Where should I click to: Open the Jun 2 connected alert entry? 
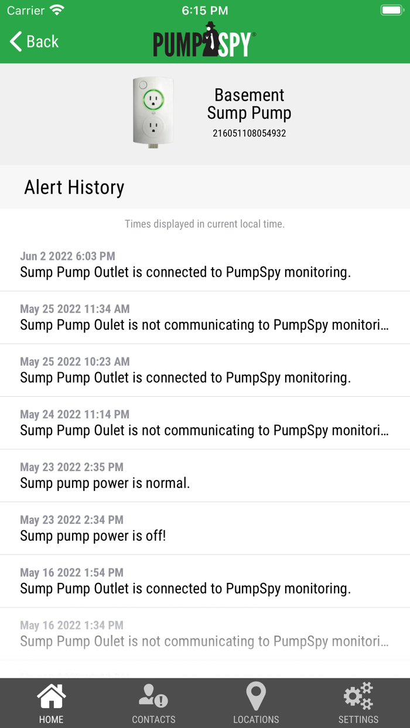point(205,265)
